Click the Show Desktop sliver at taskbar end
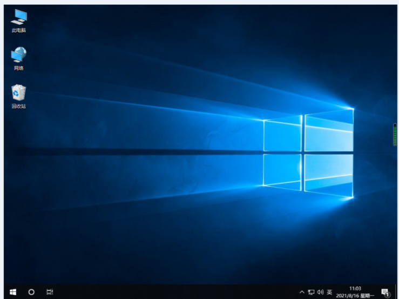399x299 pixels. 396,292
